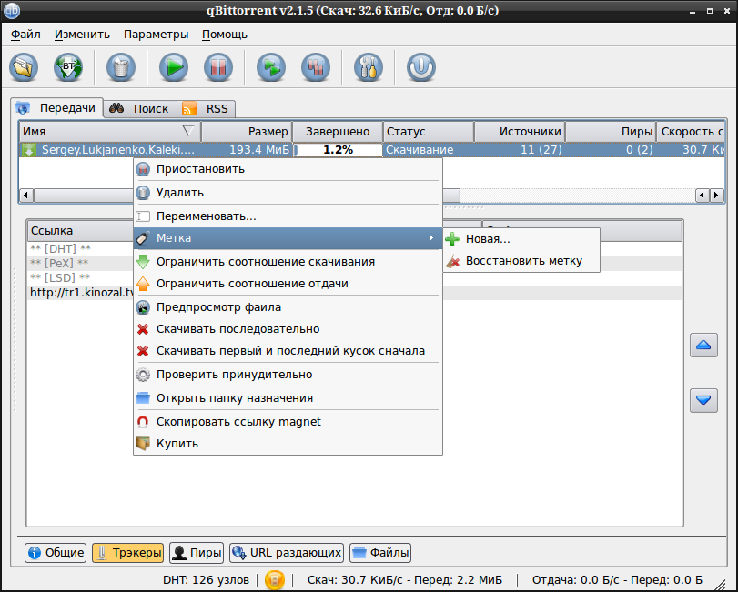Switch to the RSS tab
This screenshot has width=738, height=592.
tap(207, 108)
